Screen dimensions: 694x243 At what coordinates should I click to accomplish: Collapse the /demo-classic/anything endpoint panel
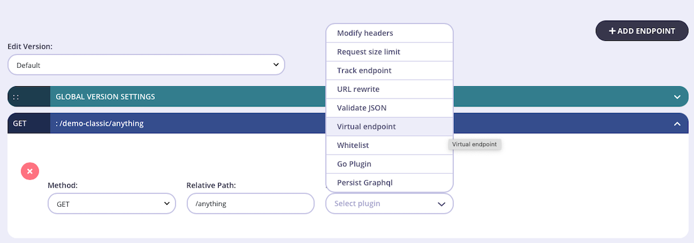pyautogui.click(x=677, y=124)
